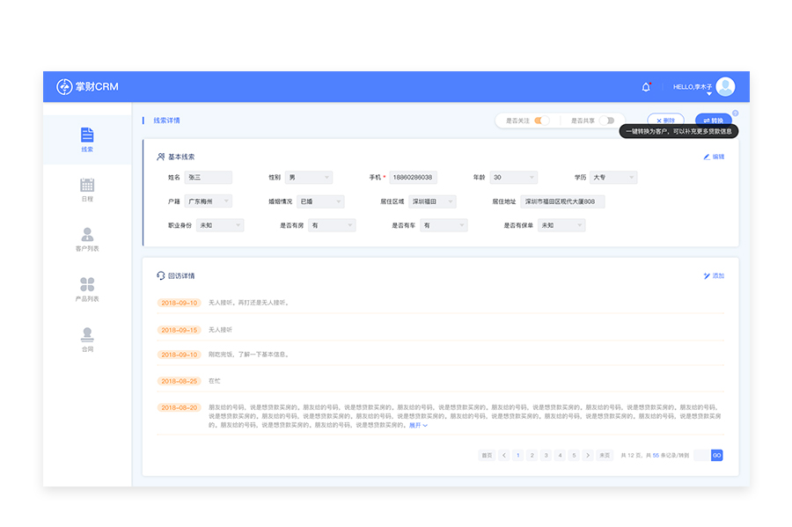Click the 掌财CRM logo
792x527 pixels.
[88, 86]
